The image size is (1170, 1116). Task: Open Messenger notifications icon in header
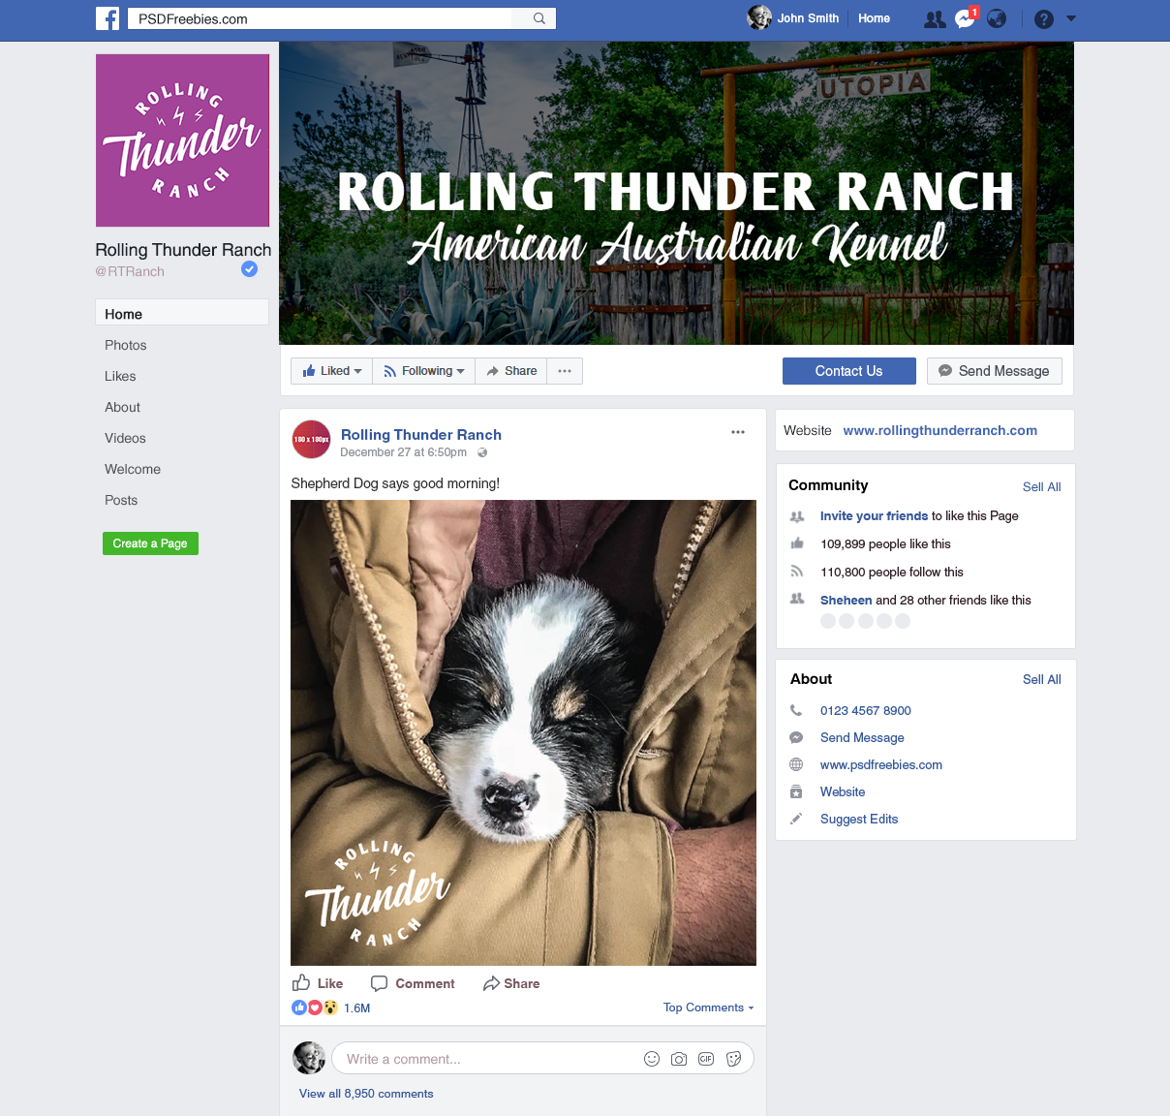[x=965, y=18]
